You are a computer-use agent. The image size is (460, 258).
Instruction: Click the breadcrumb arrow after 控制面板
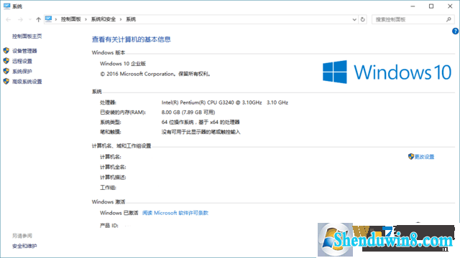pos(86,19)
